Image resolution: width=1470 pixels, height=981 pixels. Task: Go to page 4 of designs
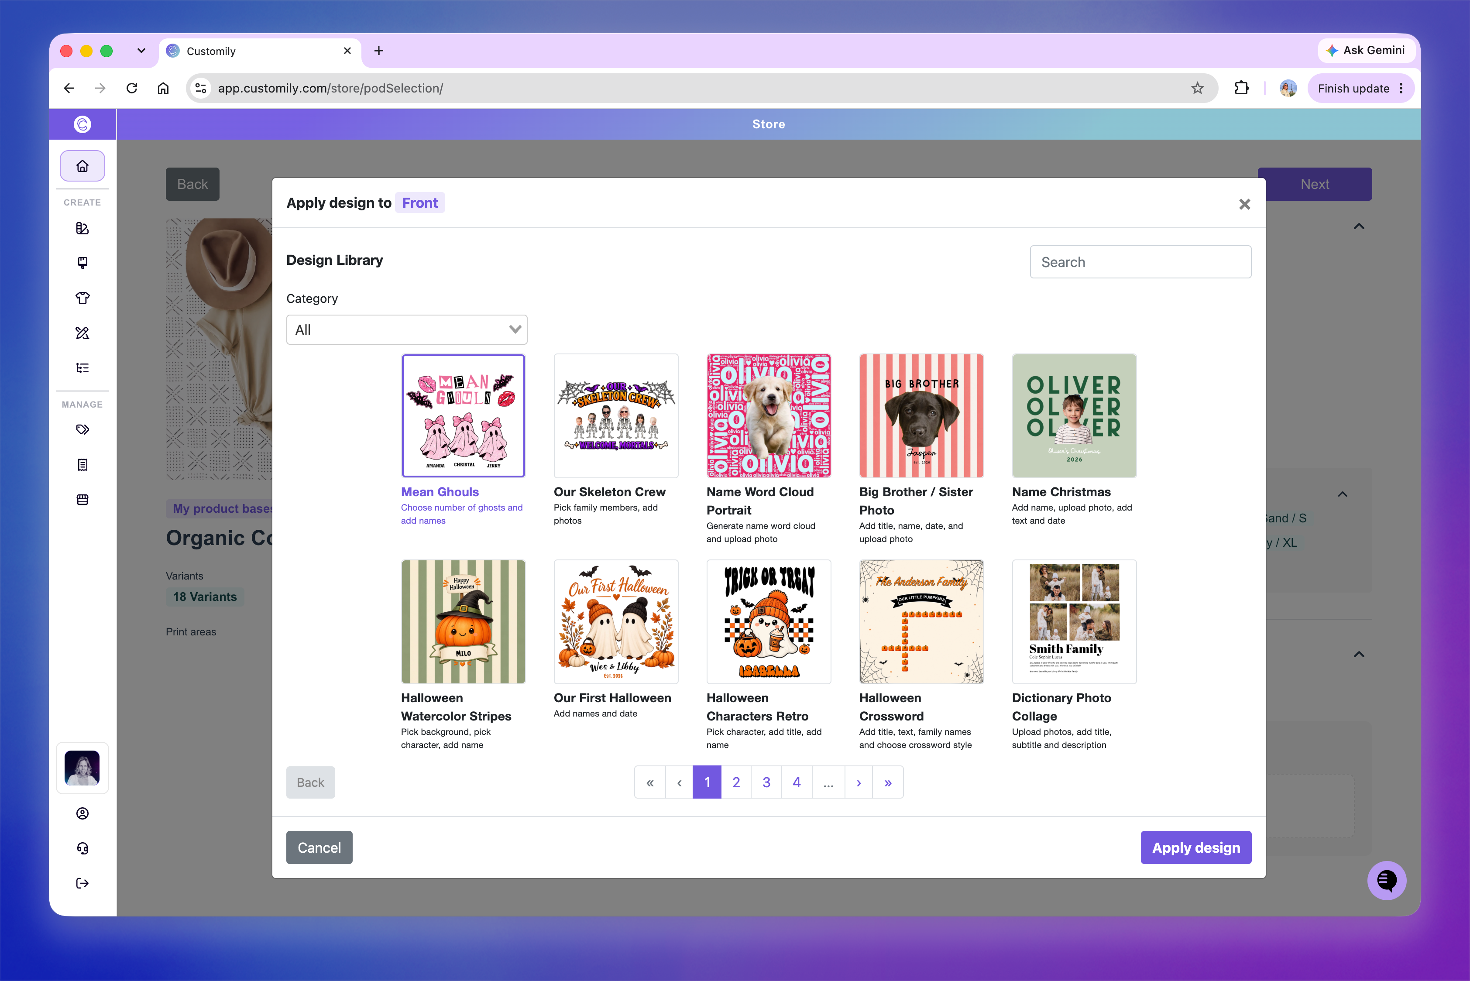tap(797, 782)
